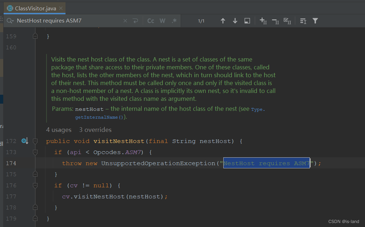Open the getInternalName() link in Javadoc

click(99, 117)
